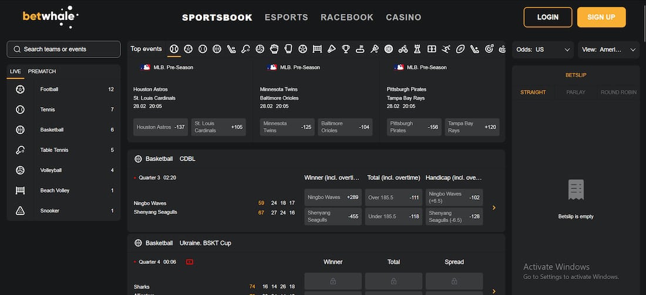Open the trophy sport icon
This screenshot has width=646, height=295.
(346, 49)
